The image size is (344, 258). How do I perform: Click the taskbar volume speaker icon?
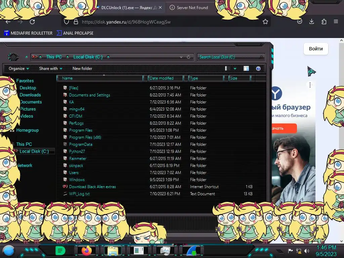click(x=307, y=251)
